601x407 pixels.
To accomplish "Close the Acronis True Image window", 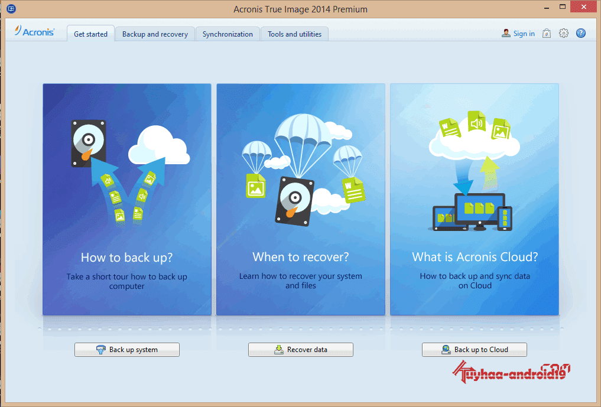I will (584, 7).
